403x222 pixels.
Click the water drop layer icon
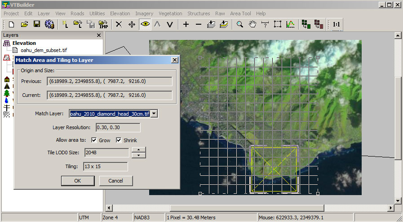[7, 100]
